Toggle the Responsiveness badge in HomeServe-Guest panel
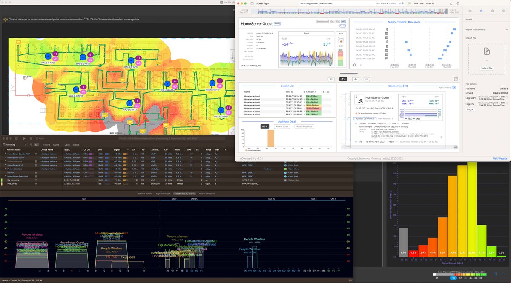The image size is (511, 283). 322,20
